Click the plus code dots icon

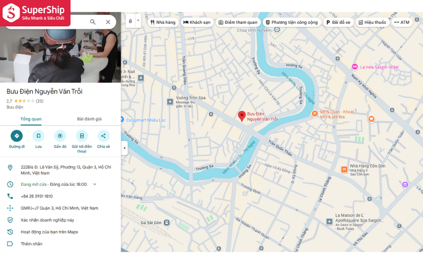coord(10,208)
